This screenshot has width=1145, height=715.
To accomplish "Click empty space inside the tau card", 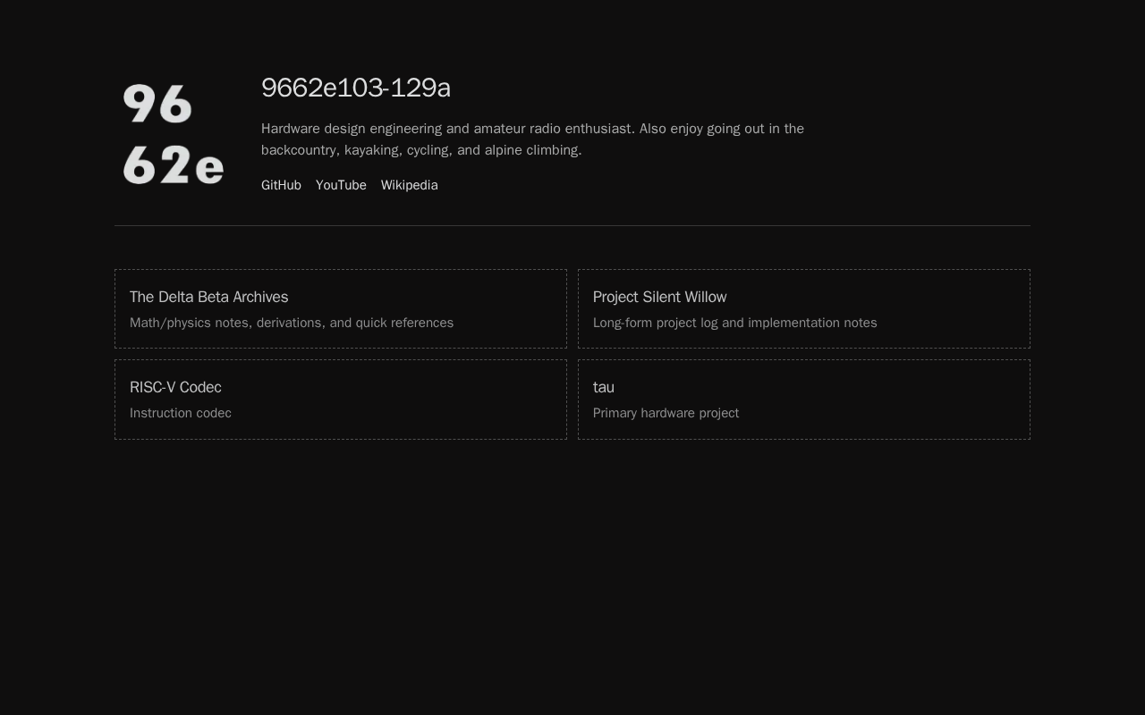I will tap(895, 400).
